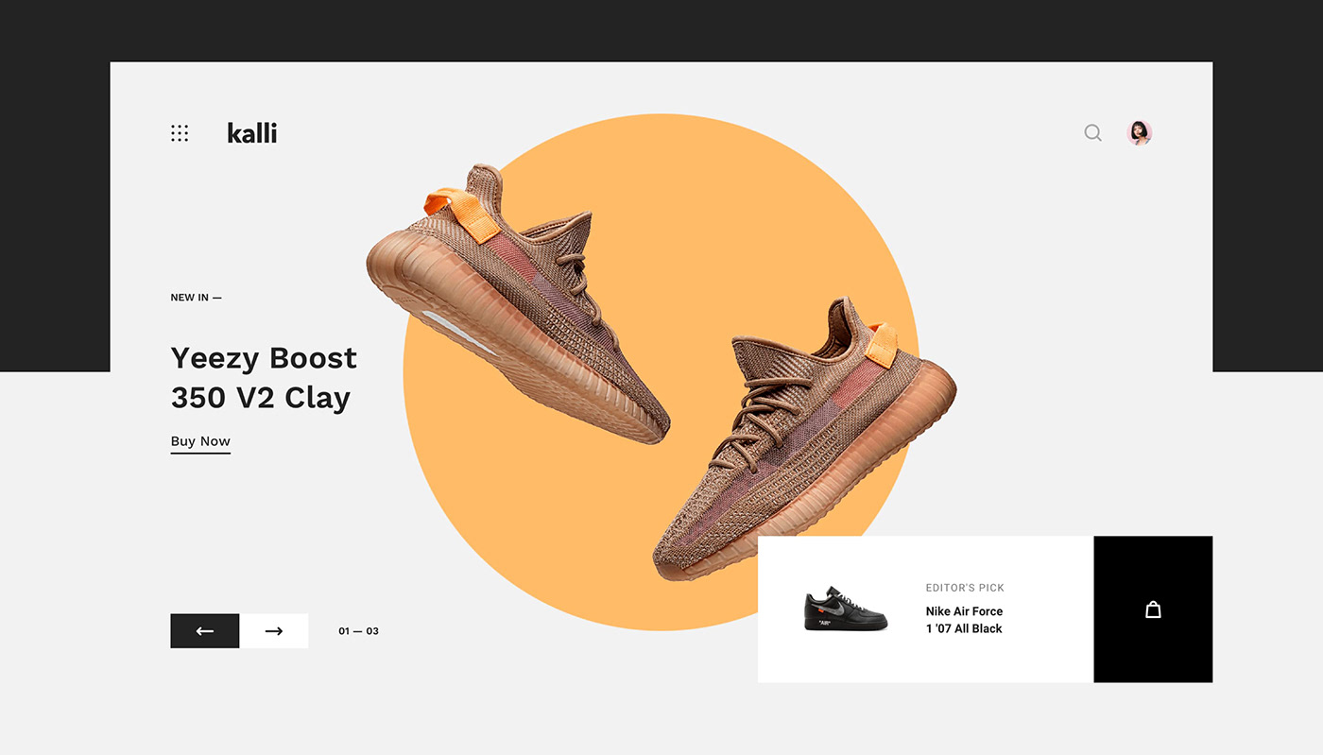The height and width of the screenshot is (755, 1323).
Task: Click the upper-left Yeezy sneaker image
Action: point(518,304)
